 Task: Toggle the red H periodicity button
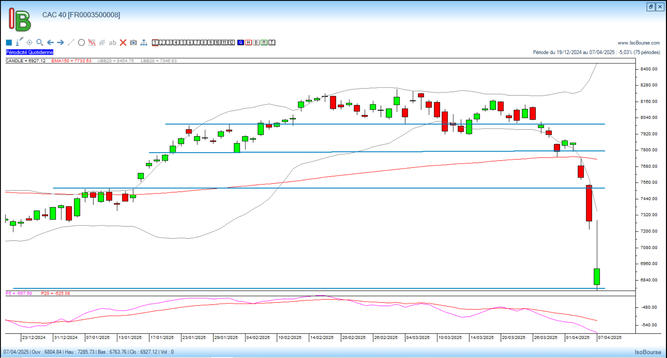point(248,43)
